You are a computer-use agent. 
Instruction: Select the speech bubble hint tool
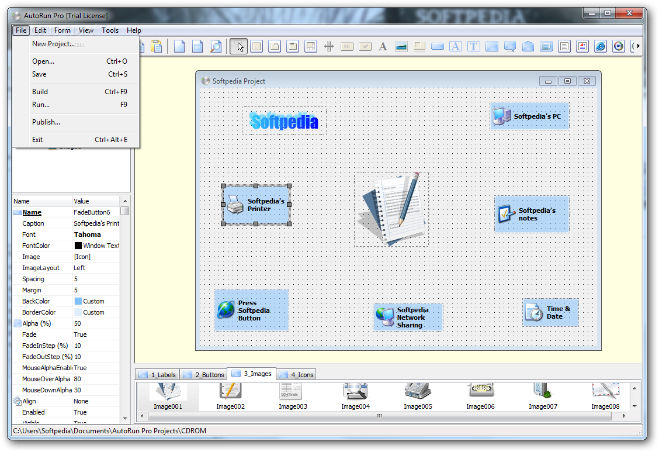point(510,46)
